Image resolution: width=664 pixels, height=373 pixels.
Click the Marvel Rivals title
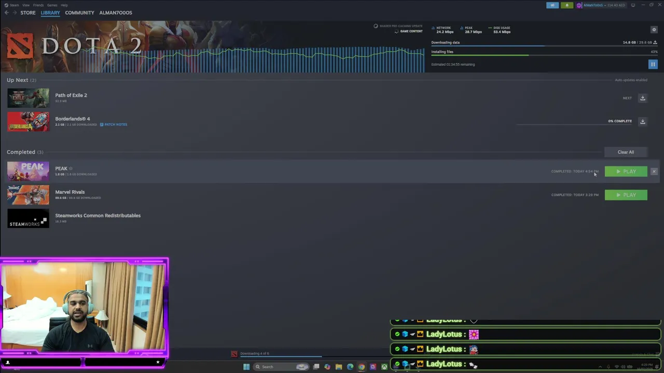pos(70,192)
